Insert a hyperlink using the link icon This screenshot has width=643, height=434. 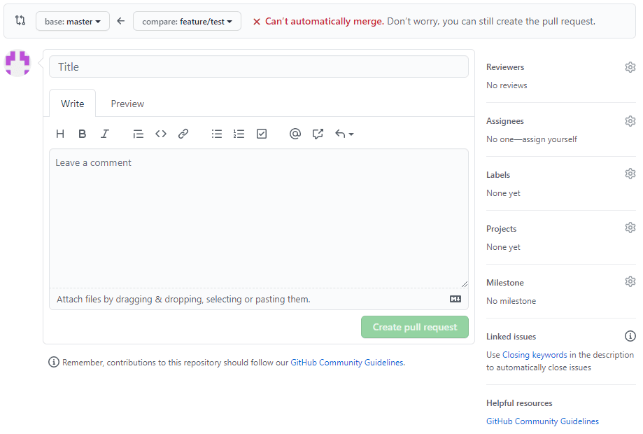pyautogui.click(x=183, y=134)
